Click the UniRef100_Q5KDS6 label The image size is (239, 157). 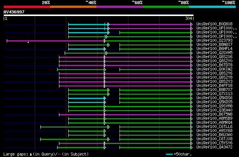[x=214, y=98]
